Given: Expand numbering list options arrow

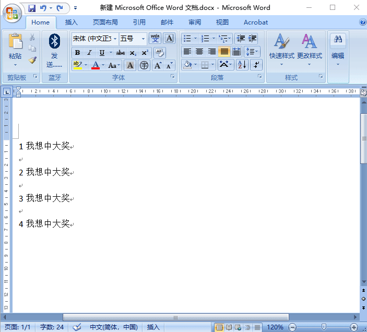Looking at the screenshot, I should point(214,39).
